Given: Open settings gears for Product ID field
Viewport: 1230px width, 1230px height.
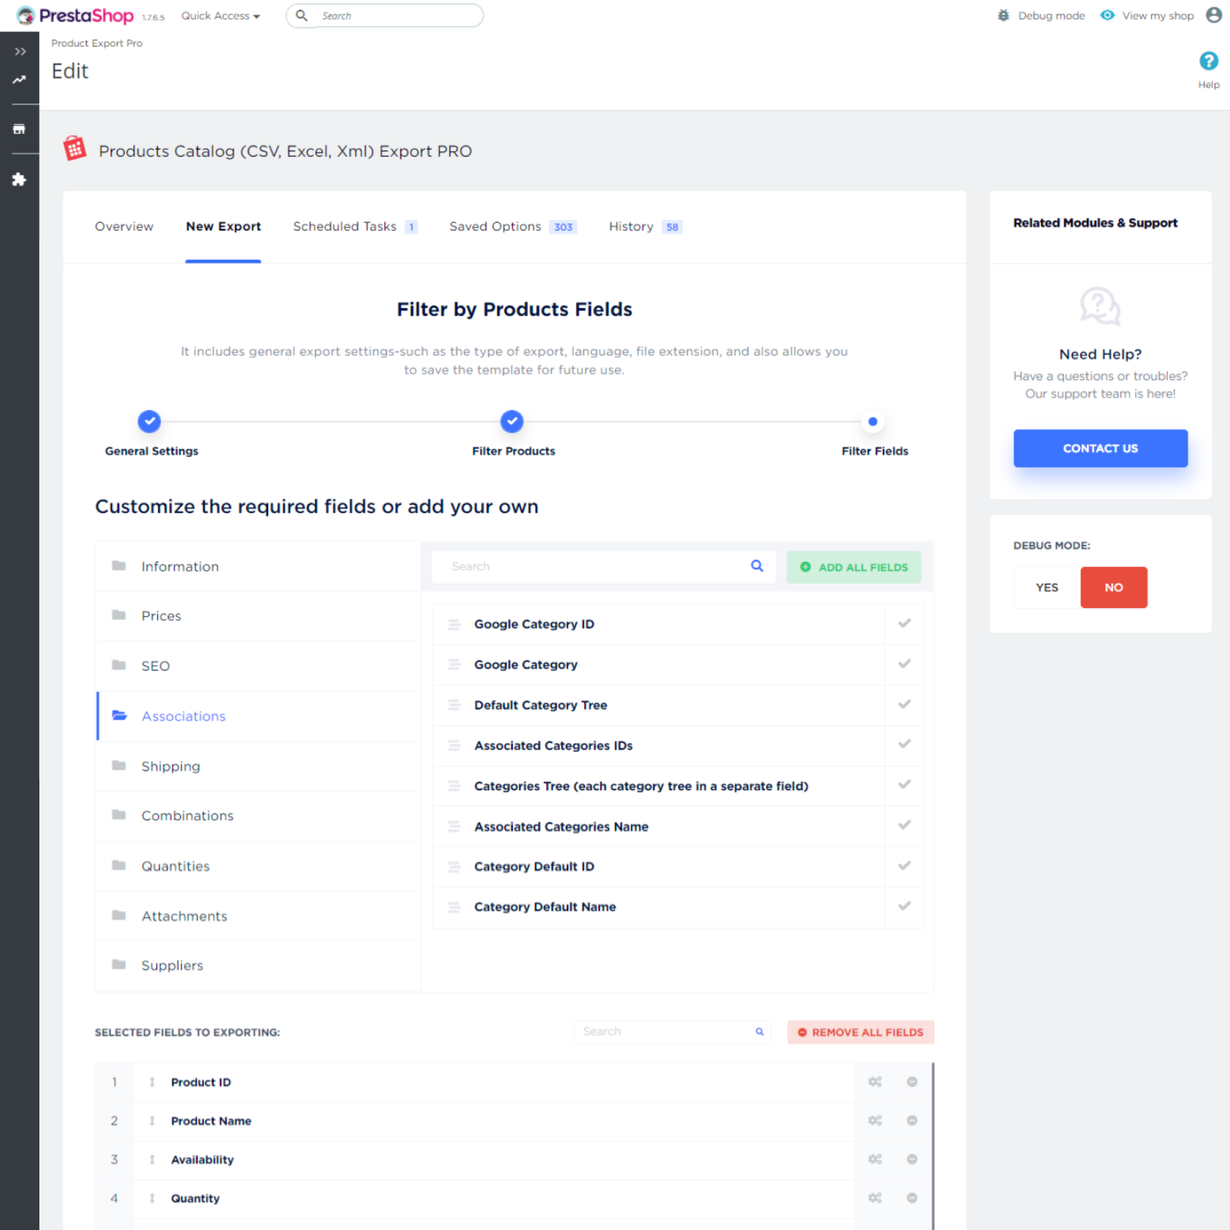Looking at the screenshot, I should tap(875, 1082).
